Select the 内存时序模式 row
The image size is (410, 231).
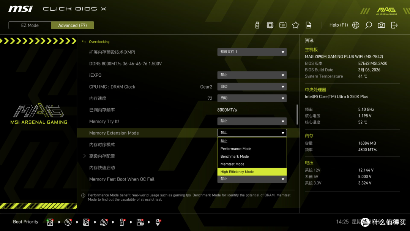tap(102, 145)
